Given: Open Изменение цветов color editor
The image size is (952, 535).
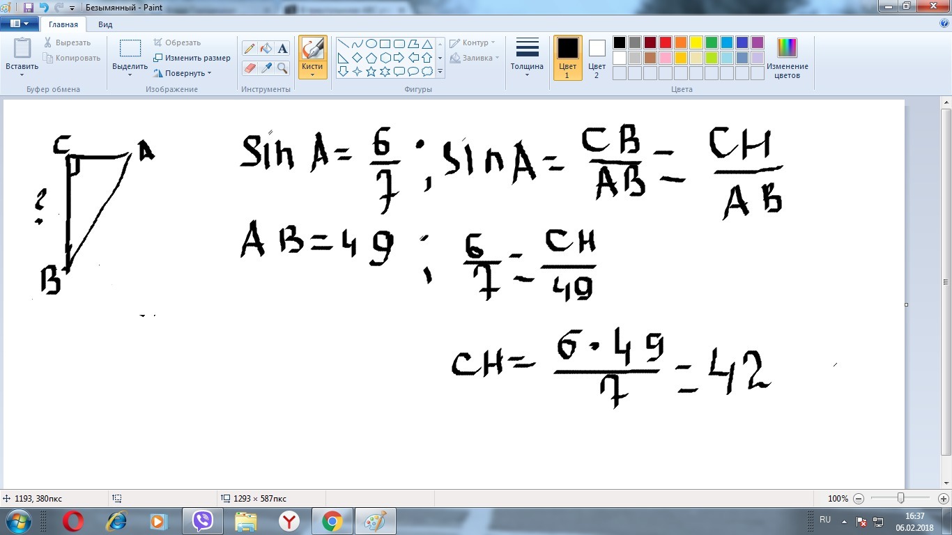Looking at the screenshot, I should [788, 58].
